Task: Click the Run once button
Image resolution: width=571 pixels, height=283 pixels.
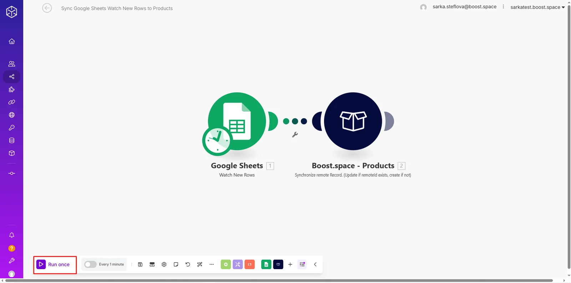Action: coord(55,264)
